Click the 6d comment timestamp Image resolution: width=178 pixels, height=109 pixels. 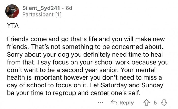coord(69,8)
